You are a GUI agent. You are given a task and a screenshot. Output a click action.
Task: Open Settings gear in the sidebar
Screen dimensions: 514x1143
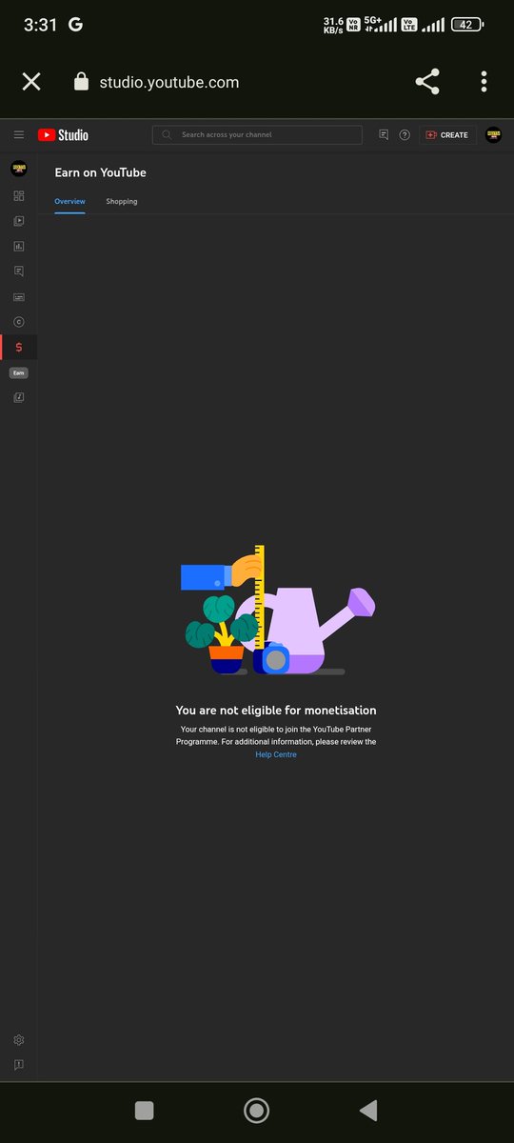pyautogui.click(x=18, y=1040)
